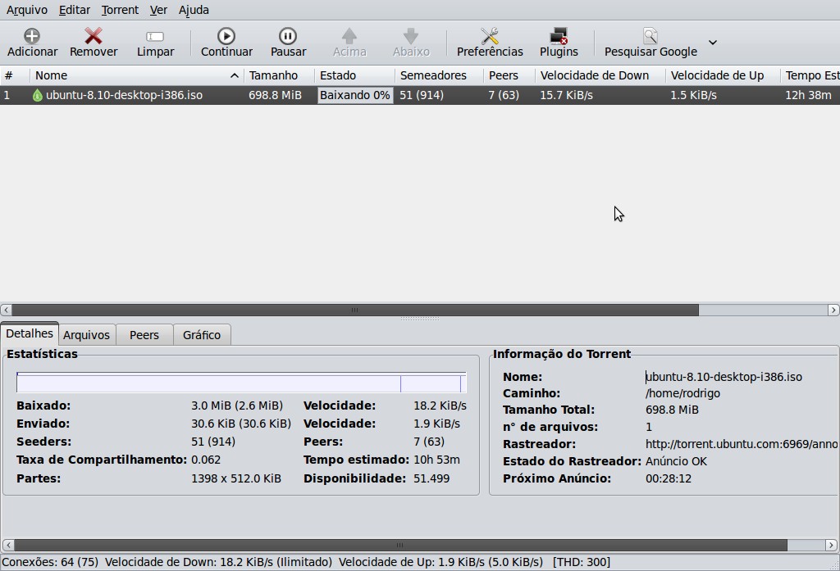The height and width of the screenshot is (571, 840).
Task: Click the tracker URL torrent.ubuntu.com value
Action: (742, 444)
